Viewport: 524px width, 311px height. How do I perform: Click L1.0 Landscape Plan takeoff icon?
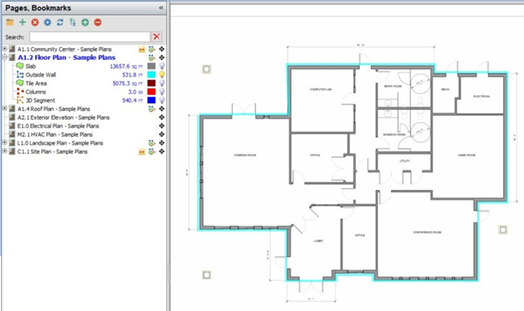click(151, 143)
